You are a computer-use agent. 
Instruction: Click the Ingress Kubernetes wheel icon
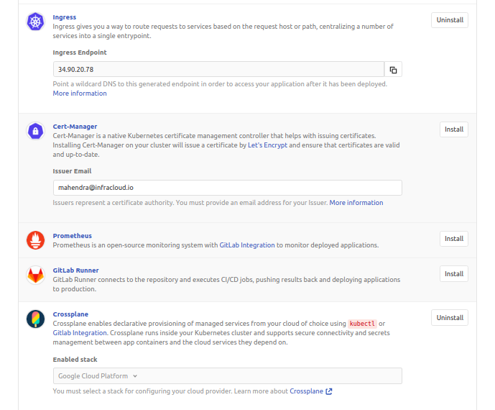tap(35, 22)
